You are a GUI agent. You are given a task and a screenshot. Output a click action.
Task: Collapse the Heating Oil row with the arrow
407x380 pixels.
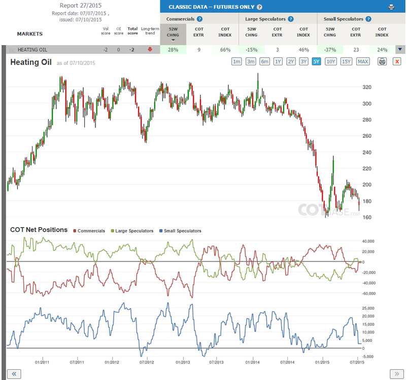[400, 49]
